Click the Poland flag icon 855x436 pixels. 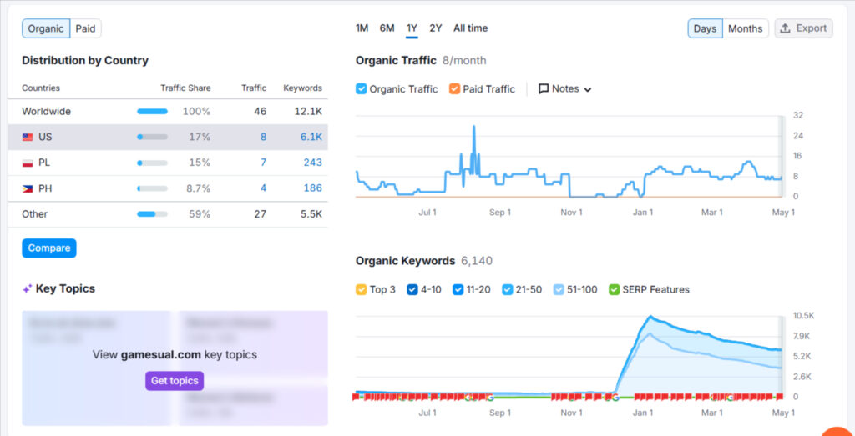pos(28,163)
